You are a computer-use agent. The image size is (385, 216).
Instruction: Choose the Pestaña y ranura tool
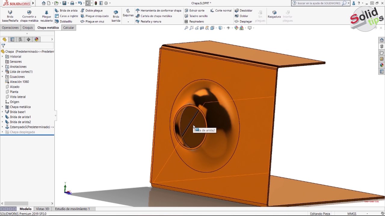[148, 22]
